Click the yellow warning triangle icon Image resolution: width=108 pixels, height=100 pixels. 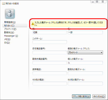pyautogui.click(x=33, y=24)
